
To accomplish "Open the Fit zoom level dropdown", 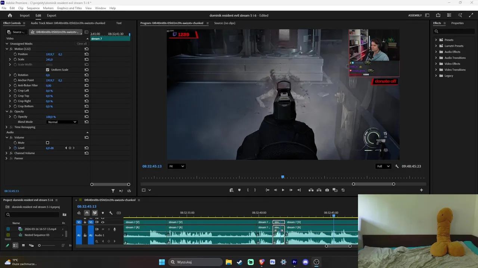I will pos(176,166).
